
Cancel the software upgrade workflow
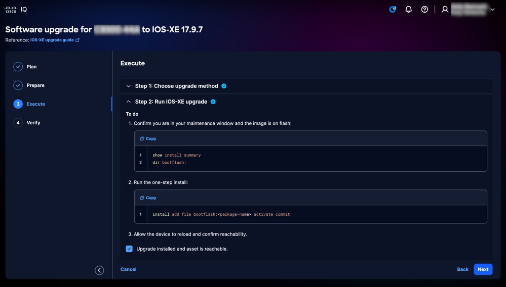tap(129, 269)
